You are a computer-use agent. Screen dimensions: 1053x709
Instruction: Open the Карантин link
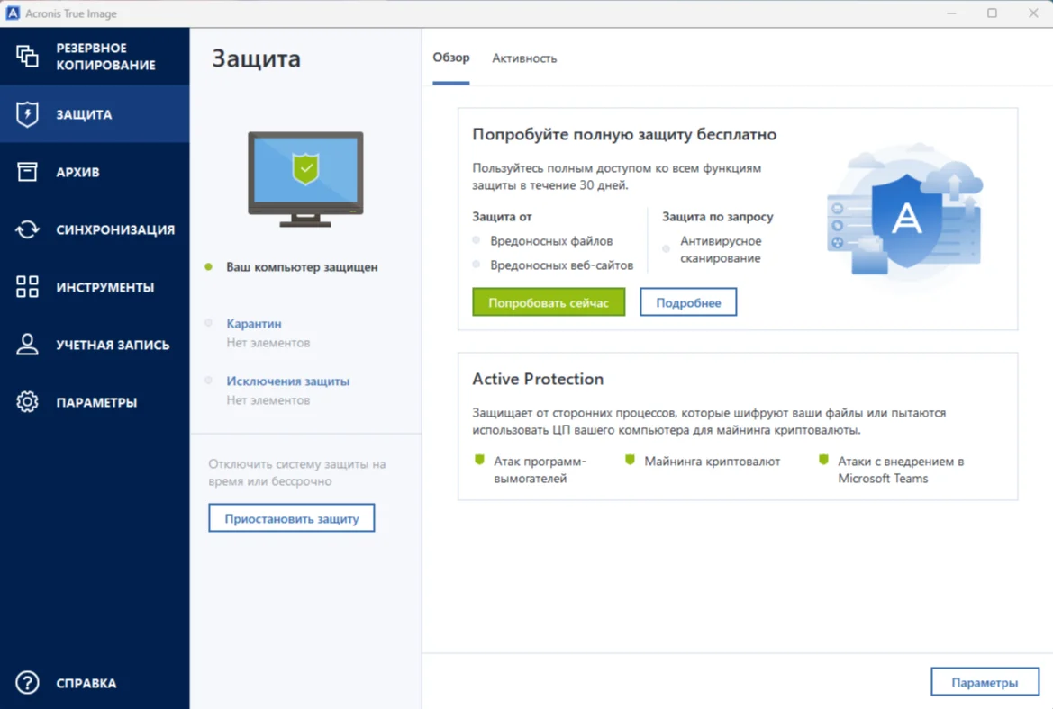254,323
